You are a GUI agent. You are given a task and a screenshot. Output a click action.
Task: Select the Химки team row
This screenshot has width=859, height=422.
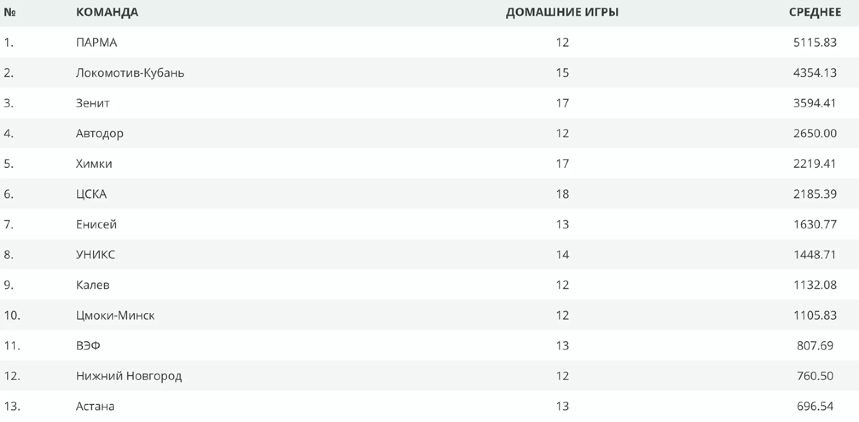(x=94, y=164)
